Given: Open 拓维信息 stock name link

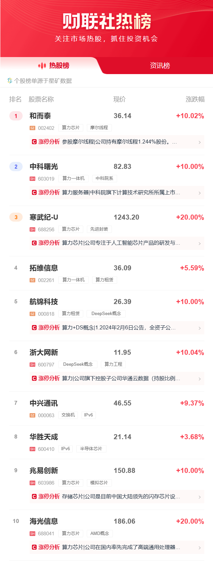Looking at the screenshot, I should 44,268.
